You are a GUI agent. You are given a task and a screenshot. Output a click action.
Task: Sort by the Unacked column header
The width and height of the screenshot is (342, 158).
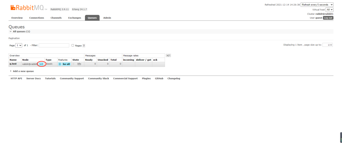point(103,60)
